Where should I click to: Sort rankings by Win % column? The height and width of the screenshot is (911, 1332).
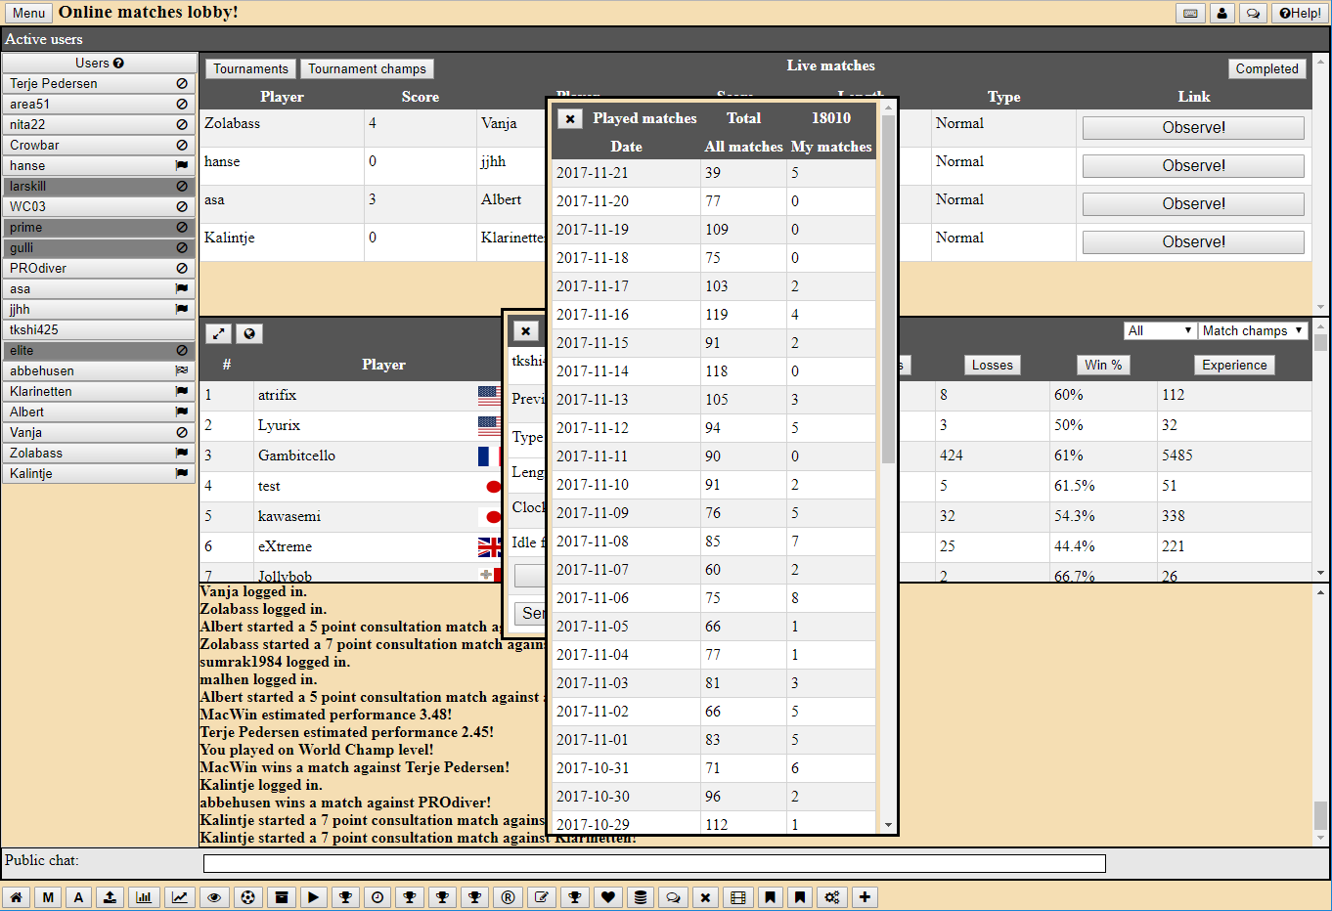tap(1102, 365)
